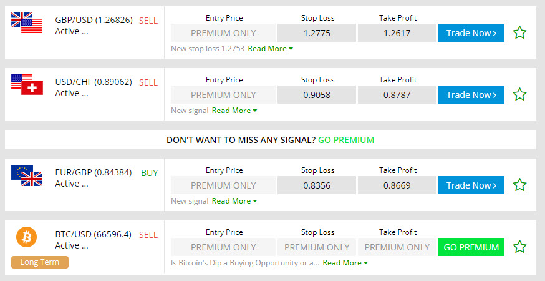Expand Read More on the Bitcoin signal
Image resolution: width=545 pixels, height=281 pixels.
[345, 263]
